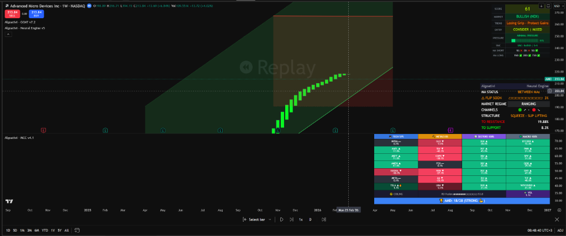Set chart range to 1D

8,230
